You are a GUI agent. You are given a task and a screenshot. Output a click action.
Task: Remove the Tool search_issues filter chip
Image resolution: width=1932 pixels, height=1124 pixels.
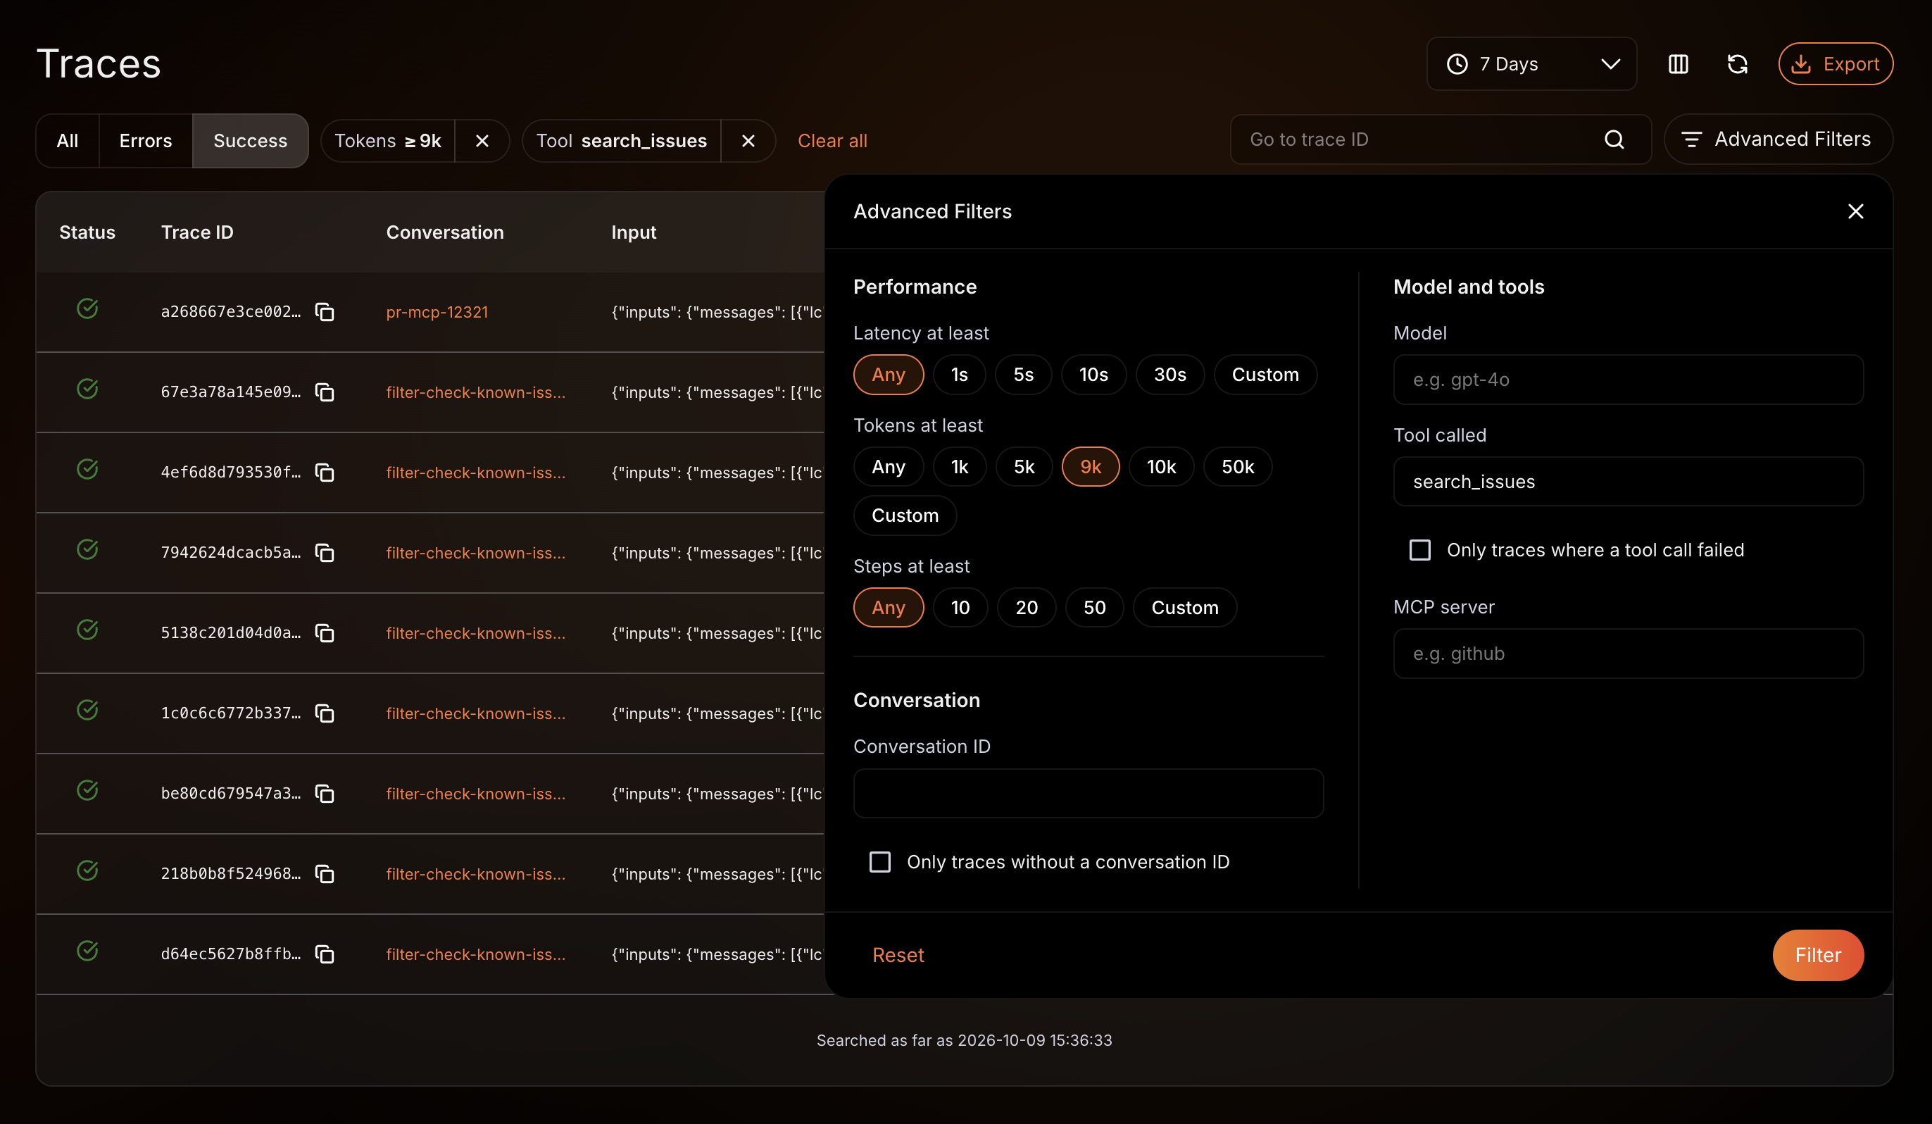[748, 141]
